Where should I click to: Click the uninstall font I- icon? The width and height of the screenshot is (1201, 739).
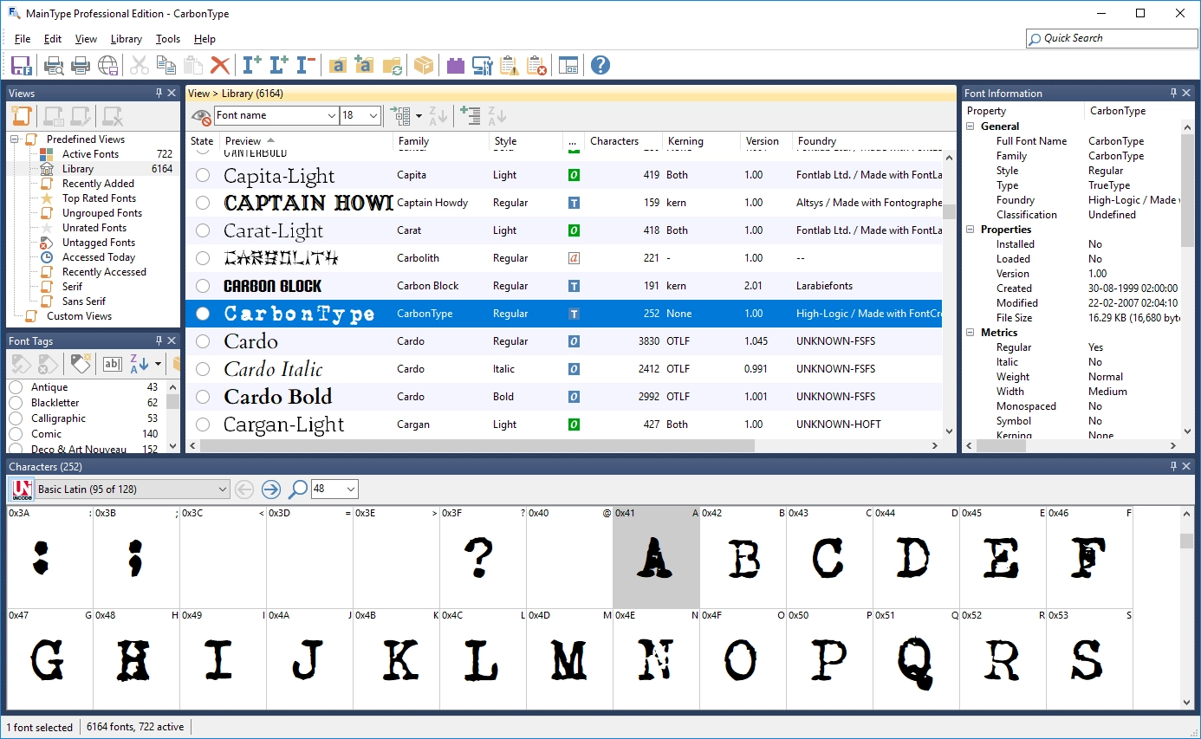coord(305,65)
